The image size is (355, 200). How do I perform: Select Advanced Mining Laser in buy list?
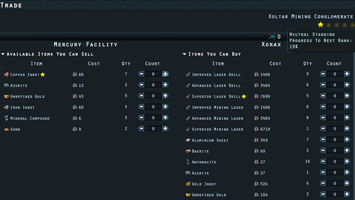click(217, 118)
